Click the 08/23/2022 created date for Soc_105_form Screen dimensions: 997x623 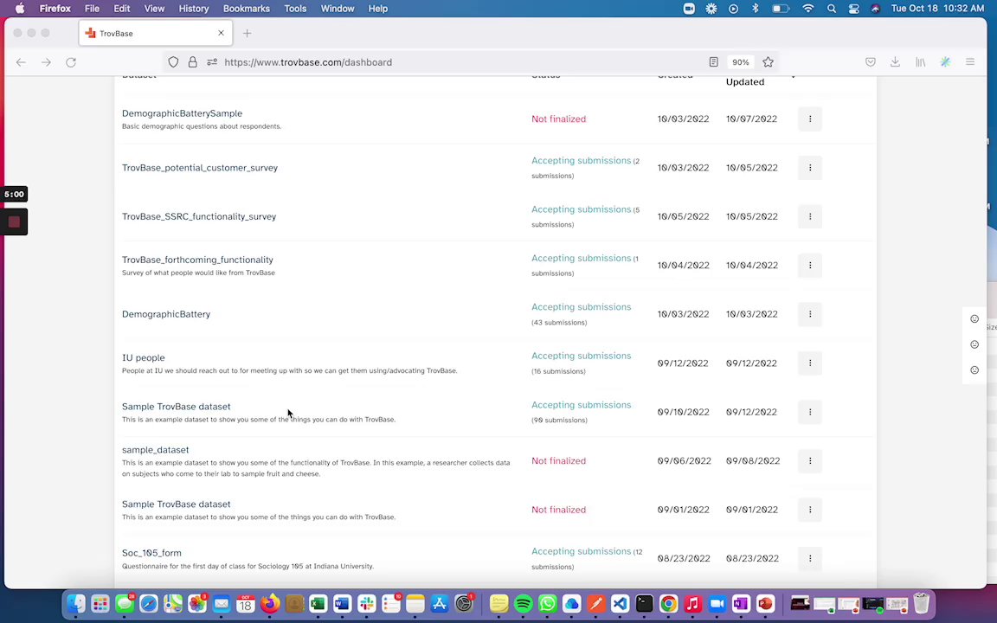684,558
